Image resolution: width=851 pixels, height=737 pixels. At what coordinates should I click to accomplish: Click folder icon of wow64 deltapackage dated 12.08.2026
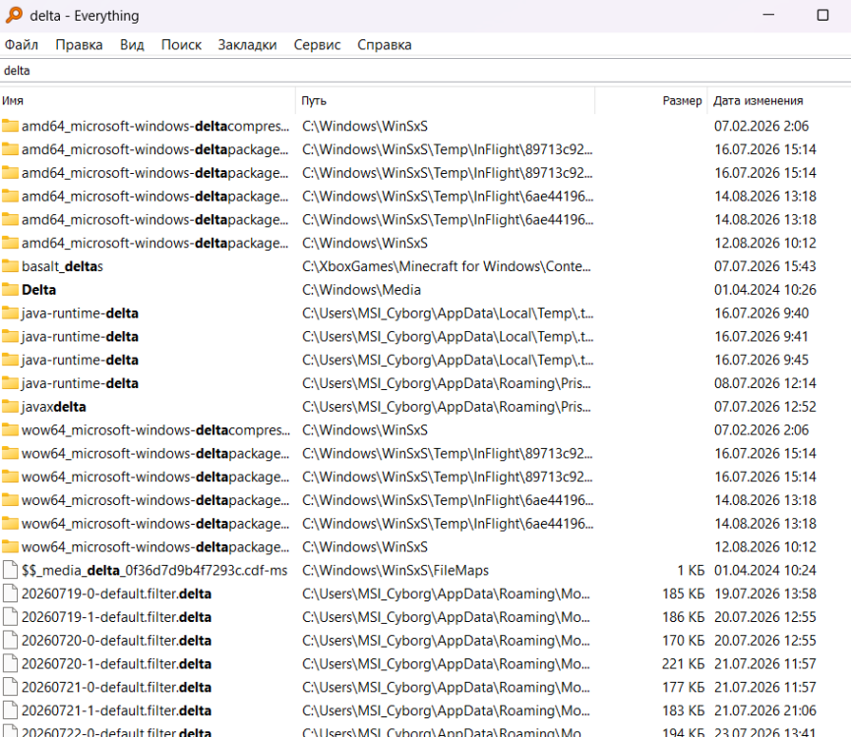click(x=10, y=546)
